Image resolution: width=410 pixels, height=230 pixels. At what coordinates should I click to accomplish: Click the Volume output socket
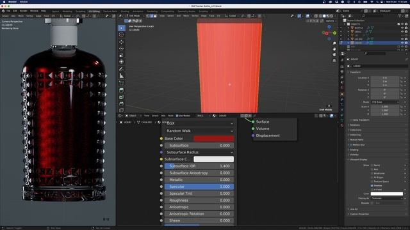coord(253,128)
